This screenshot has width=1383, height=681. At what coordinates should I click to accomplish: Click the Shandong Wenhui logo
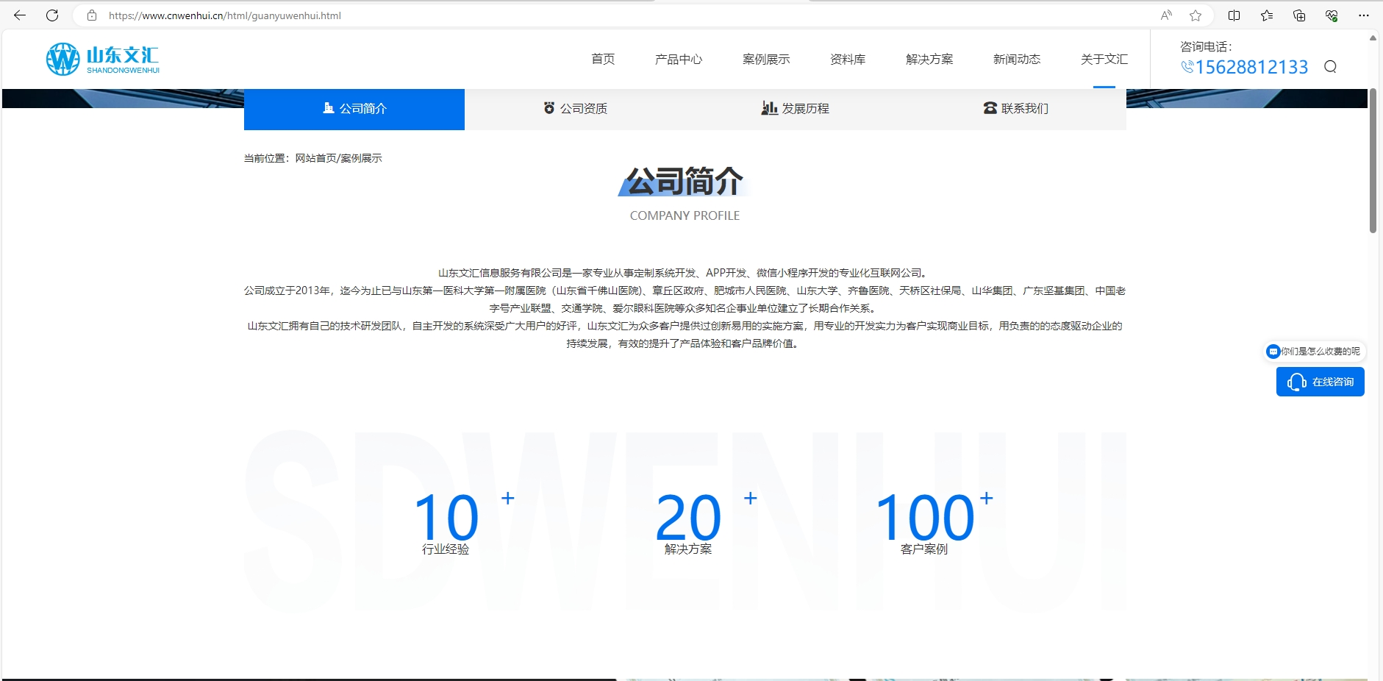(x=103, y=59)
